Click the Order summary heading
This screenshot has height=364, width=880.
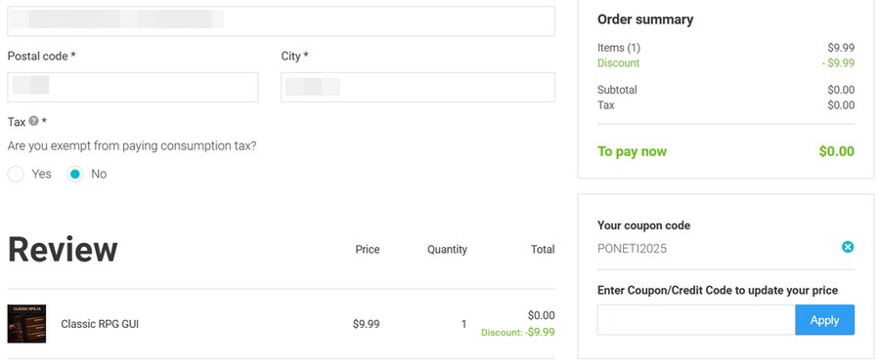[645, 20]
